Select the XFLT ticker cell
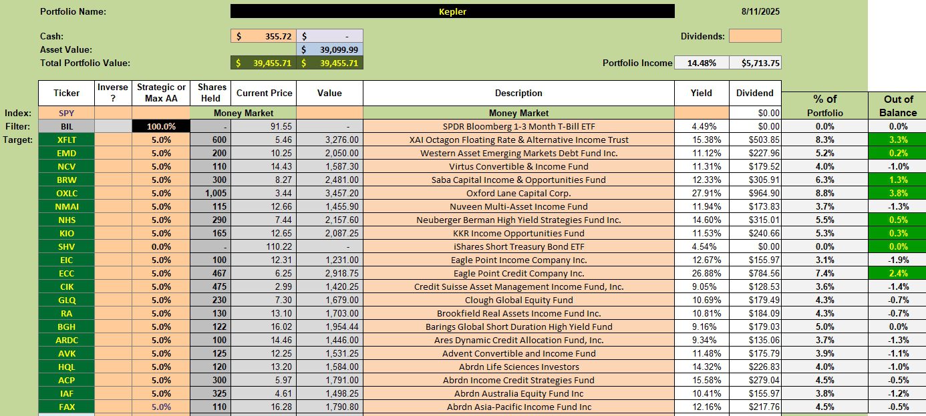This screenshot has width=926, height=416. (x=66, y=140)
